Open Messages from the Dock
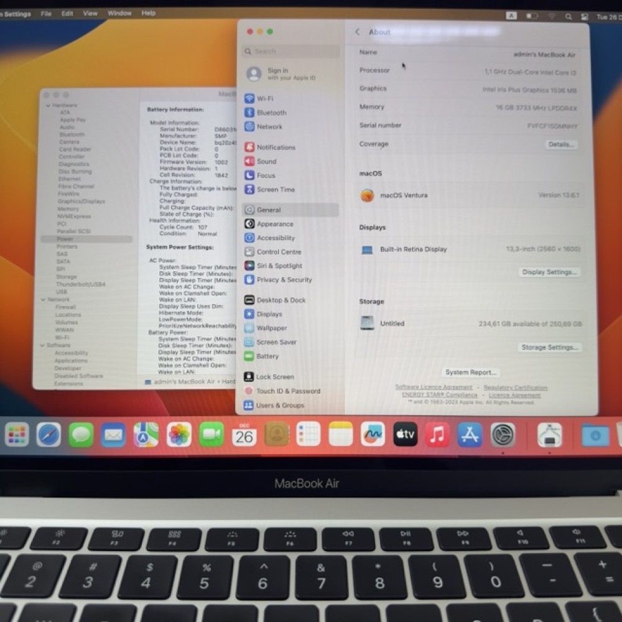 81,435
